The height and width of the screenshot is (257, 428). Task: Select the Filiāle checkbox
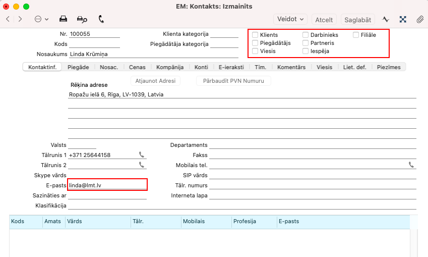coord(356,35)
